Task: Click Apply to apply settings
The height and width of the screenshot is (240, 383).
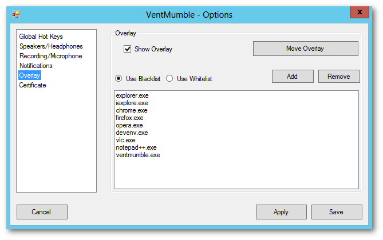Action: point(281,212)
